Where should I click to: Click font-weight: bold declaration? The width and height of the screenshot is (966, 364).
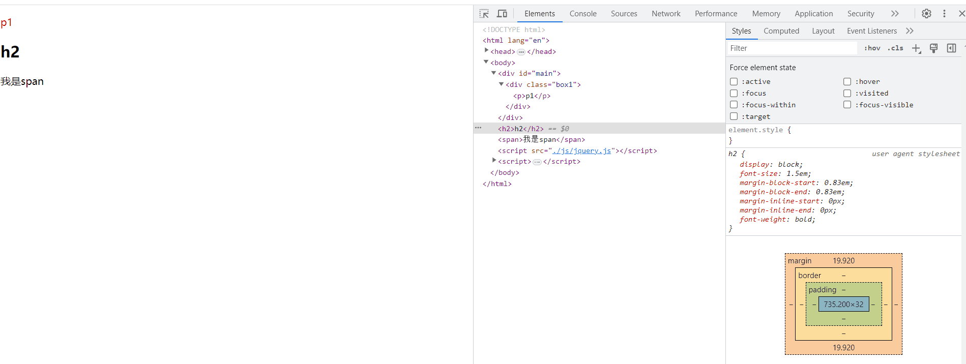(x=777, y=220)
